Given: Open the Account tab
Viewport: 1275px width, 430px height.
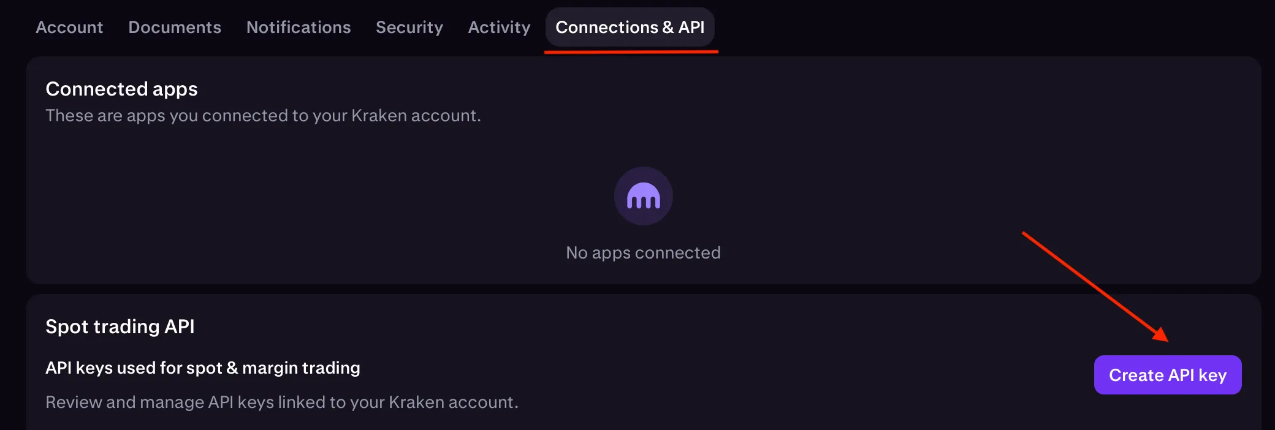Looking at the screenshot, I should [69, 27].
